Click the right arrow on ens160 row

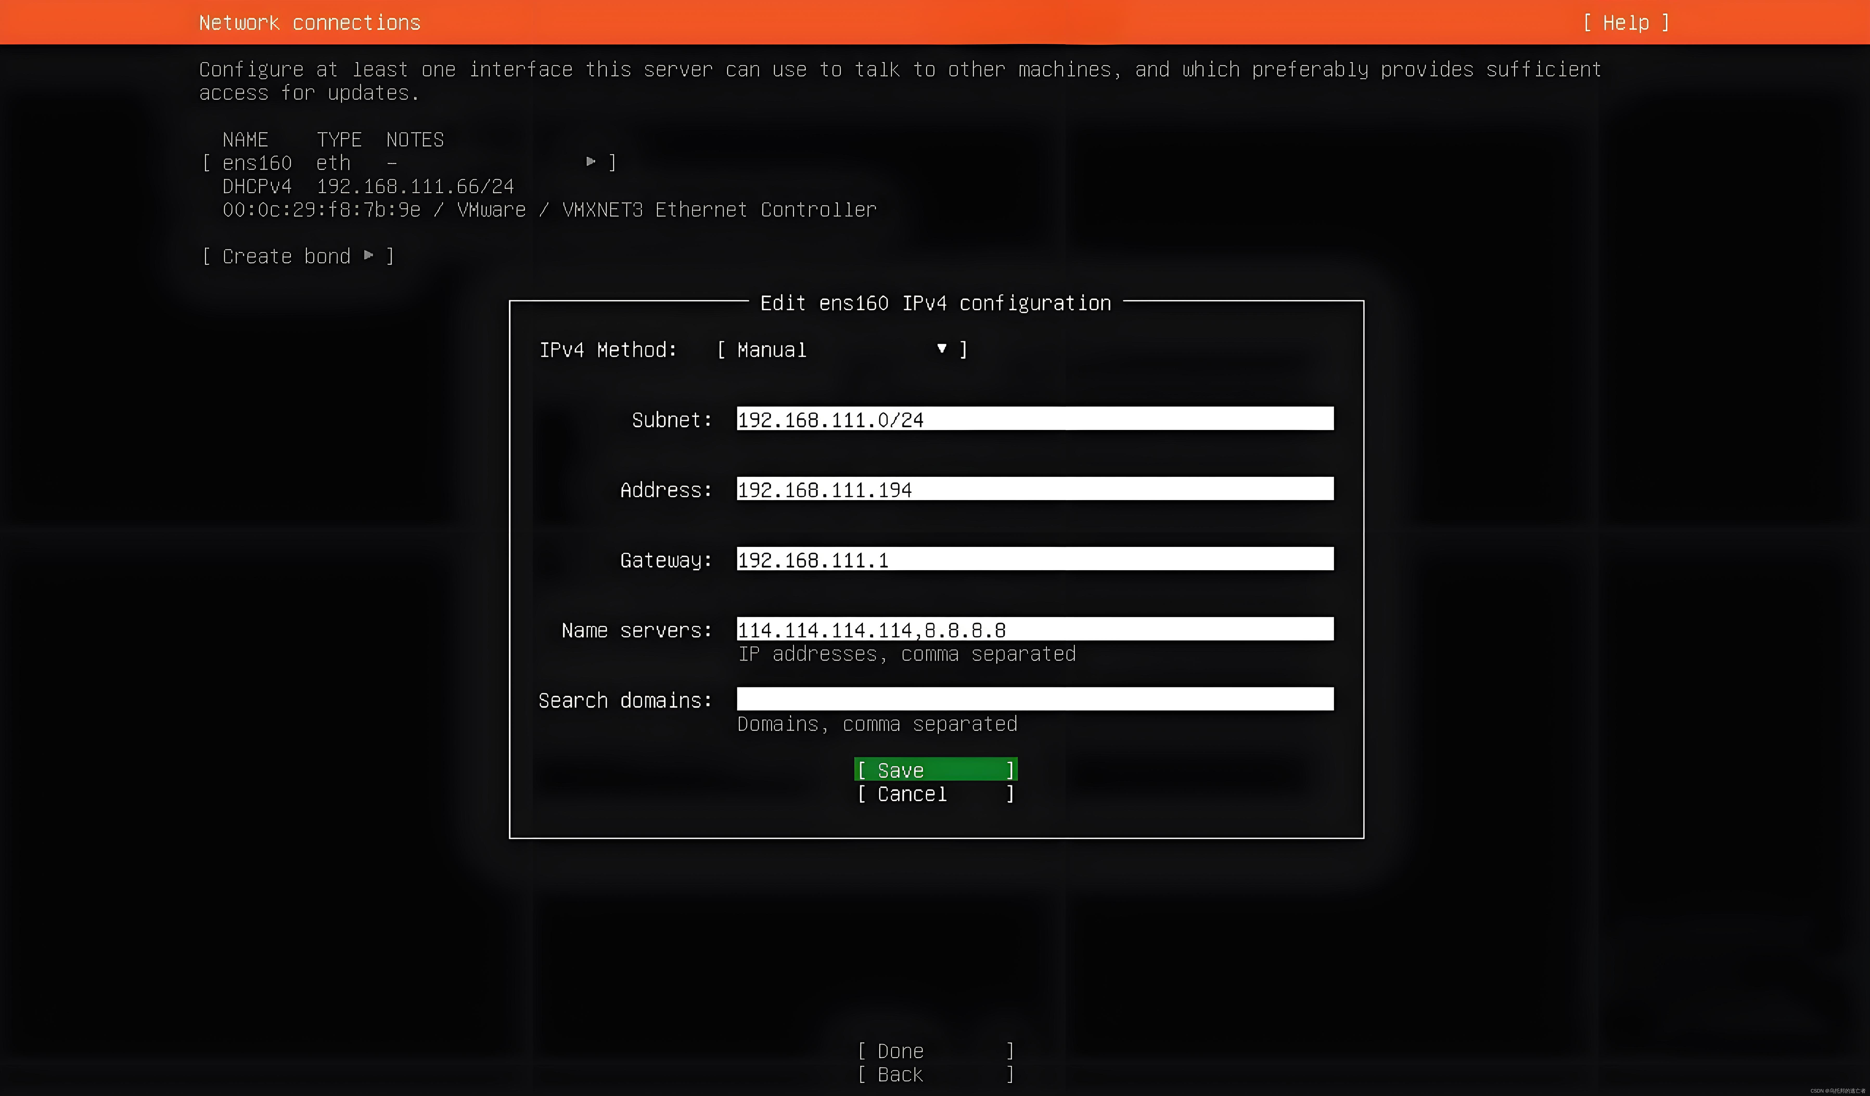click(591, 162)
